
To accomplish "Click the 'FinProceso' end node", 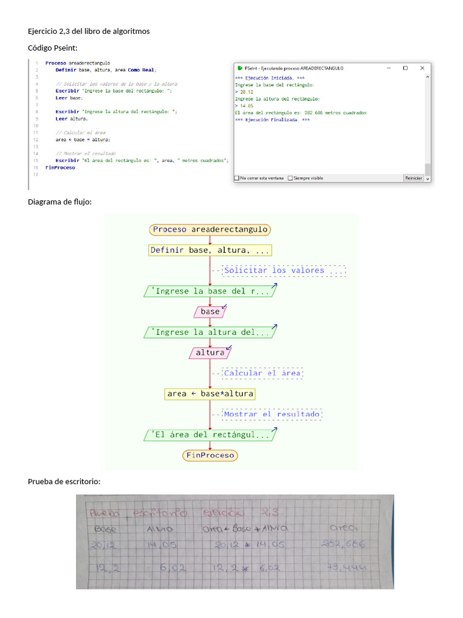I will click(x=210, y=455).
